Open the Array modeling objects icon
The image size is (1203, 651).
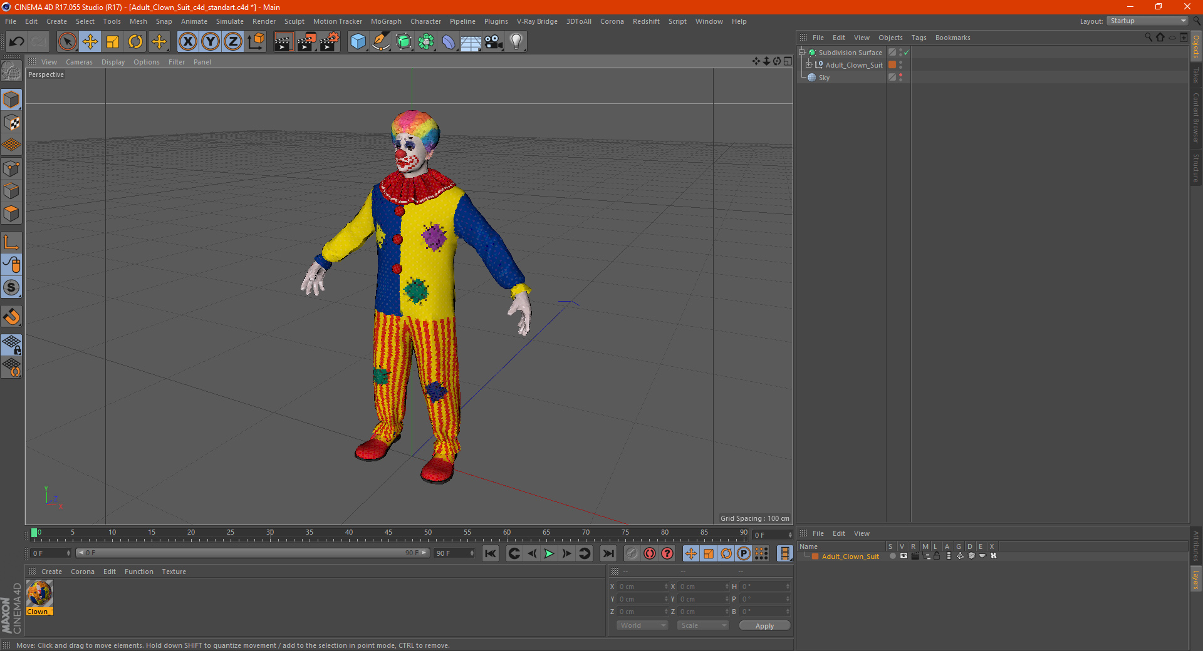tap(426, 42)
